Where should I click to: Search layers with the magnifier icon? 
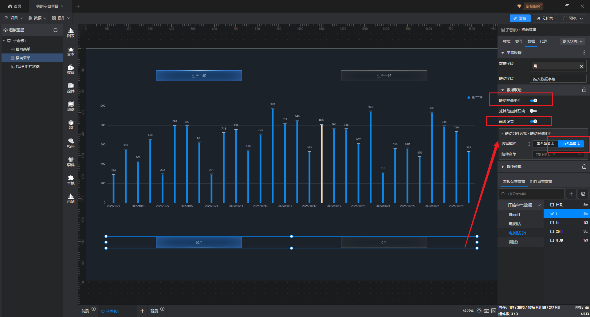click(56, 30)
